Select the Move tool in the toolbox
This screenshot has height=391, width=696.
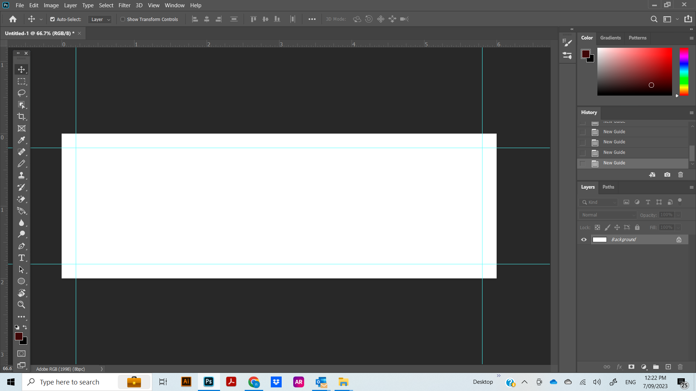tap(21, 70)
